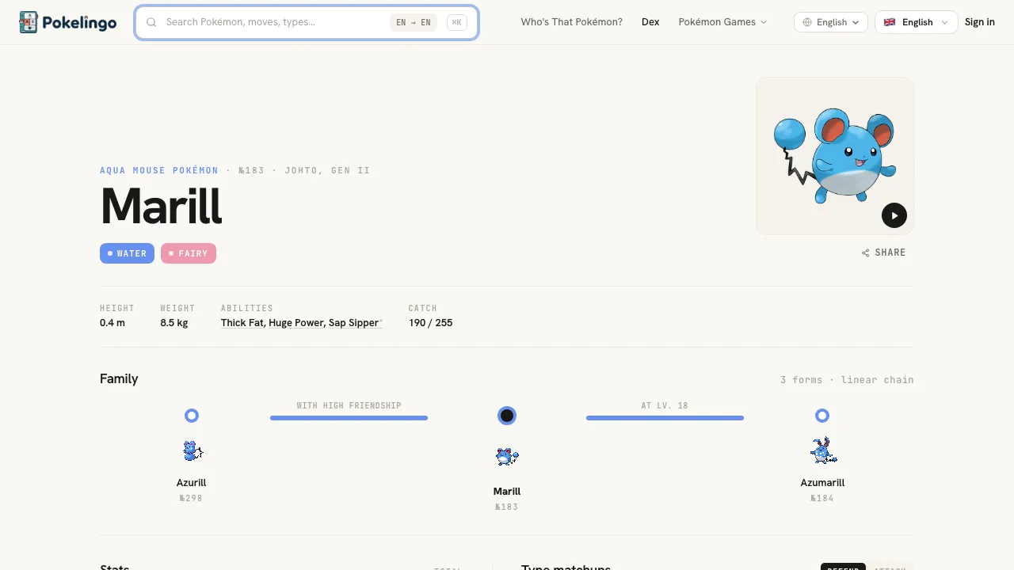Play Marill's cry with the play button
1014x570 pixels.
[x=894, y=215]
